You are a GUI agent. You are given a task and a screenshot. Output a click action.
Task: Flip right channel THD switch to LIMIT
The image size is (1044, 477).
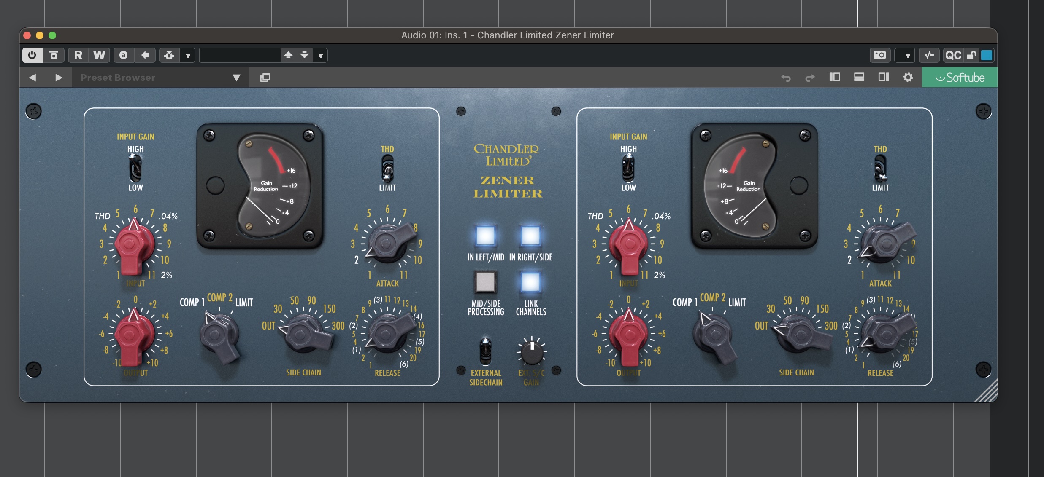(880, 169)
